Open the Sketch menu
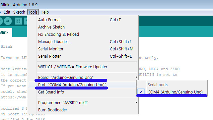The width and height of the screenshot is (213, 120). point(19,12)
